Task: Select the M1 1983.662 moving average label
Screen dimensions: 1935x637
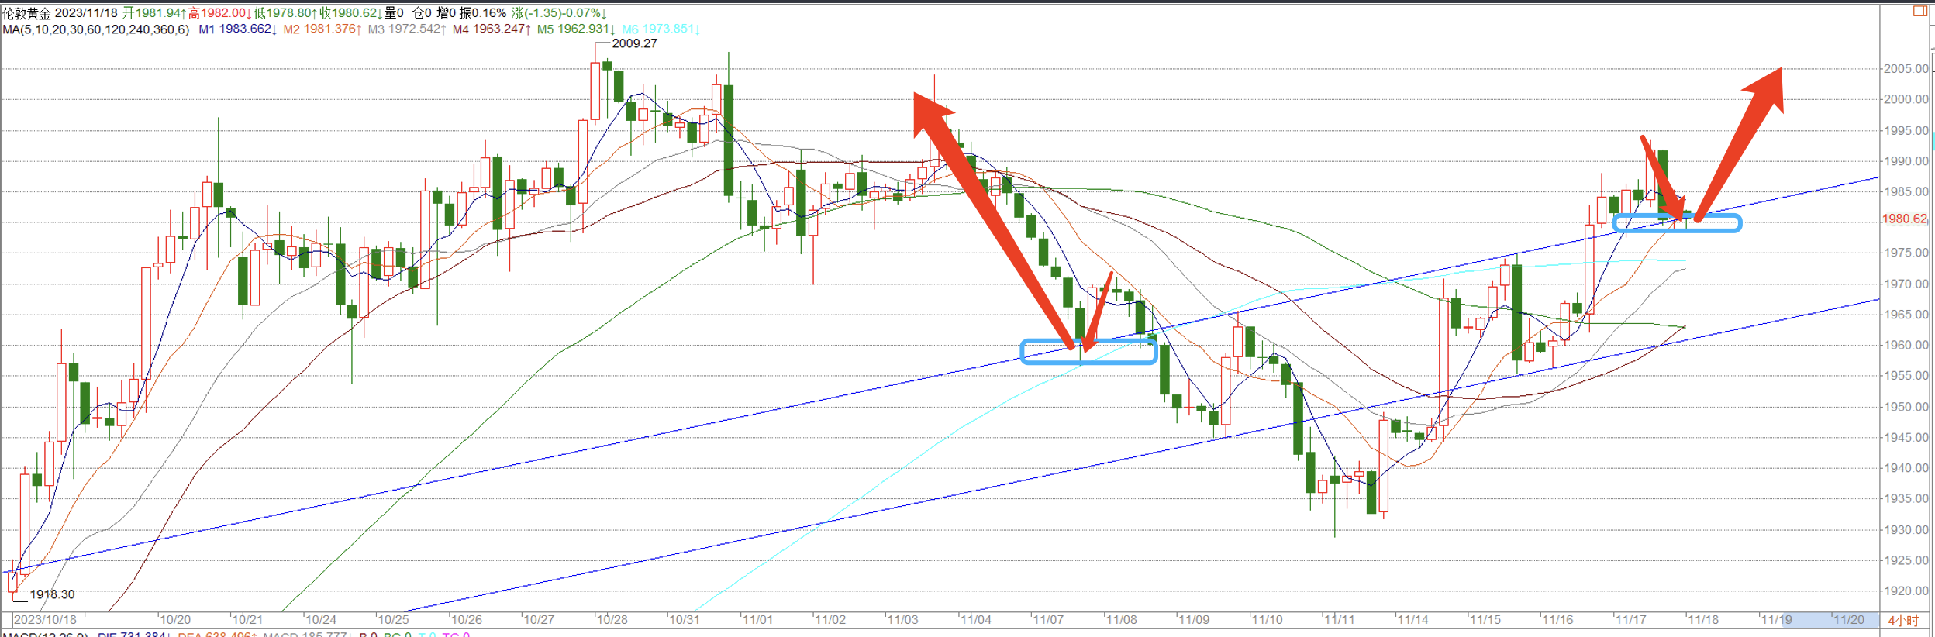Action: click(x=237, y=29)
